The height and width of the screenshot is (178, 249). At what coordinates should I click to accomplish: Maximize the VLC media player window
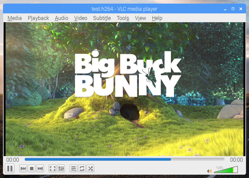(233, 9)
